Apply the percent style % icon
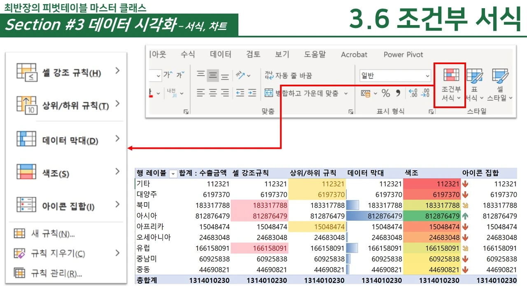 click(385, 93)
